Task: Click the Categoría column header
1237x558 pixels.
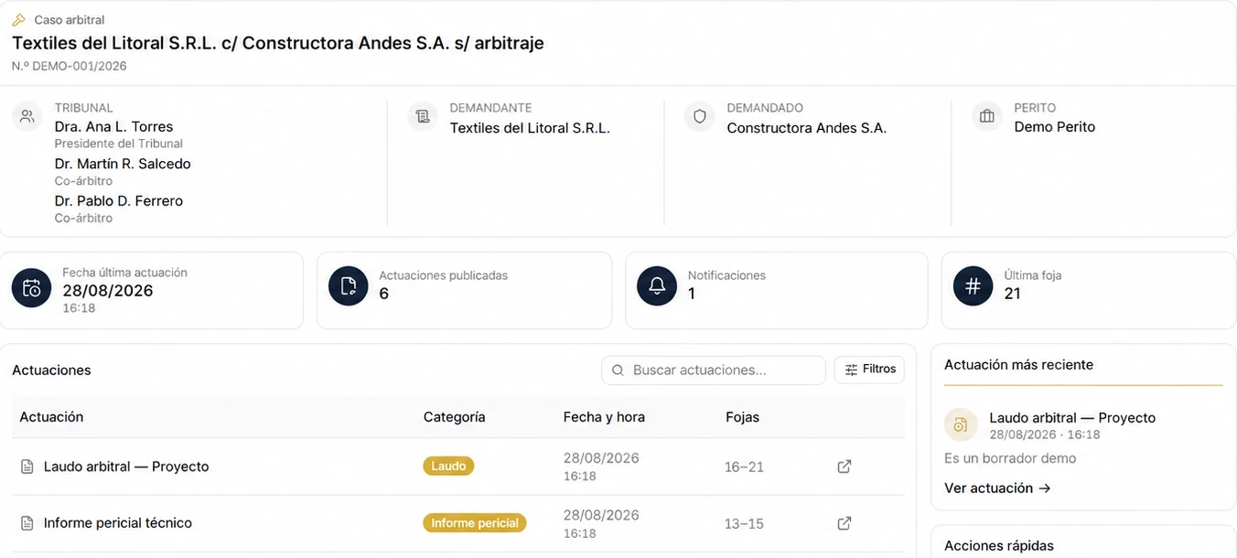Action: [454, 417]
